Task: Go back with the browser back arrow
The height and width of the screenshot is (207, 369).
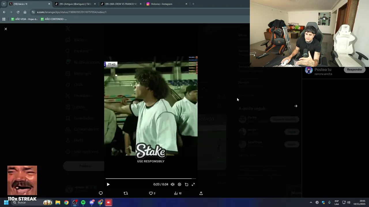Action: pyautogui.click(x=4, y=12)
